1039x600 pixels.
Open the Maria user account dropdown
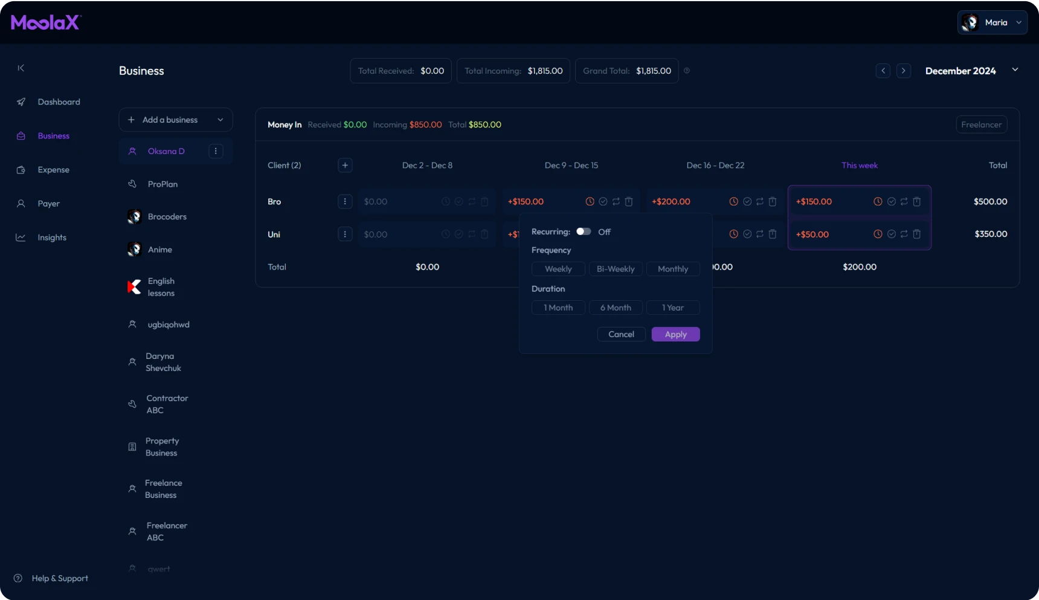point(992,22)
